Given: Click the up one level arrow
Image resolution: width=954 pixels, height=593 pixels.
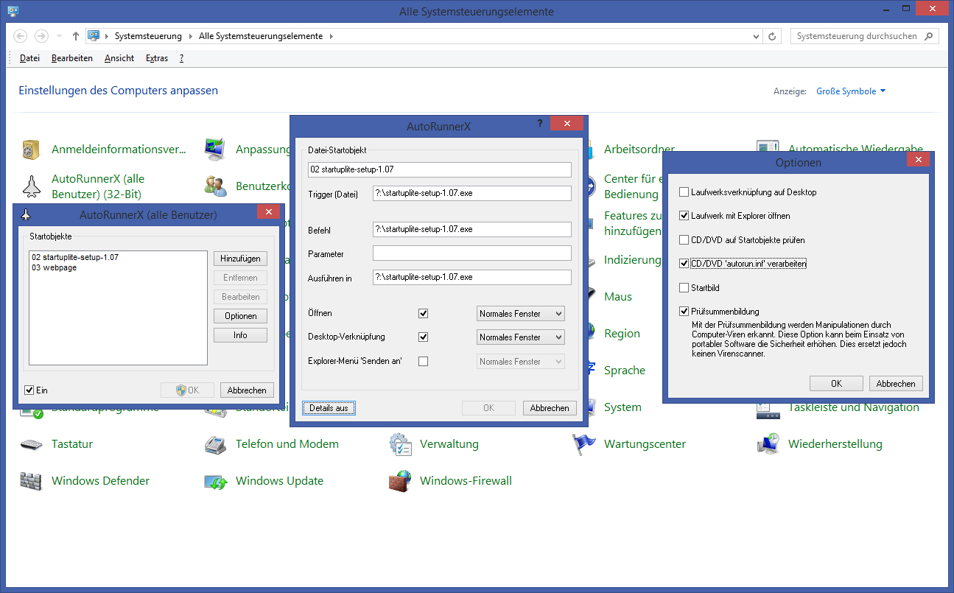Looking at the screenshot, I should 76,36.
